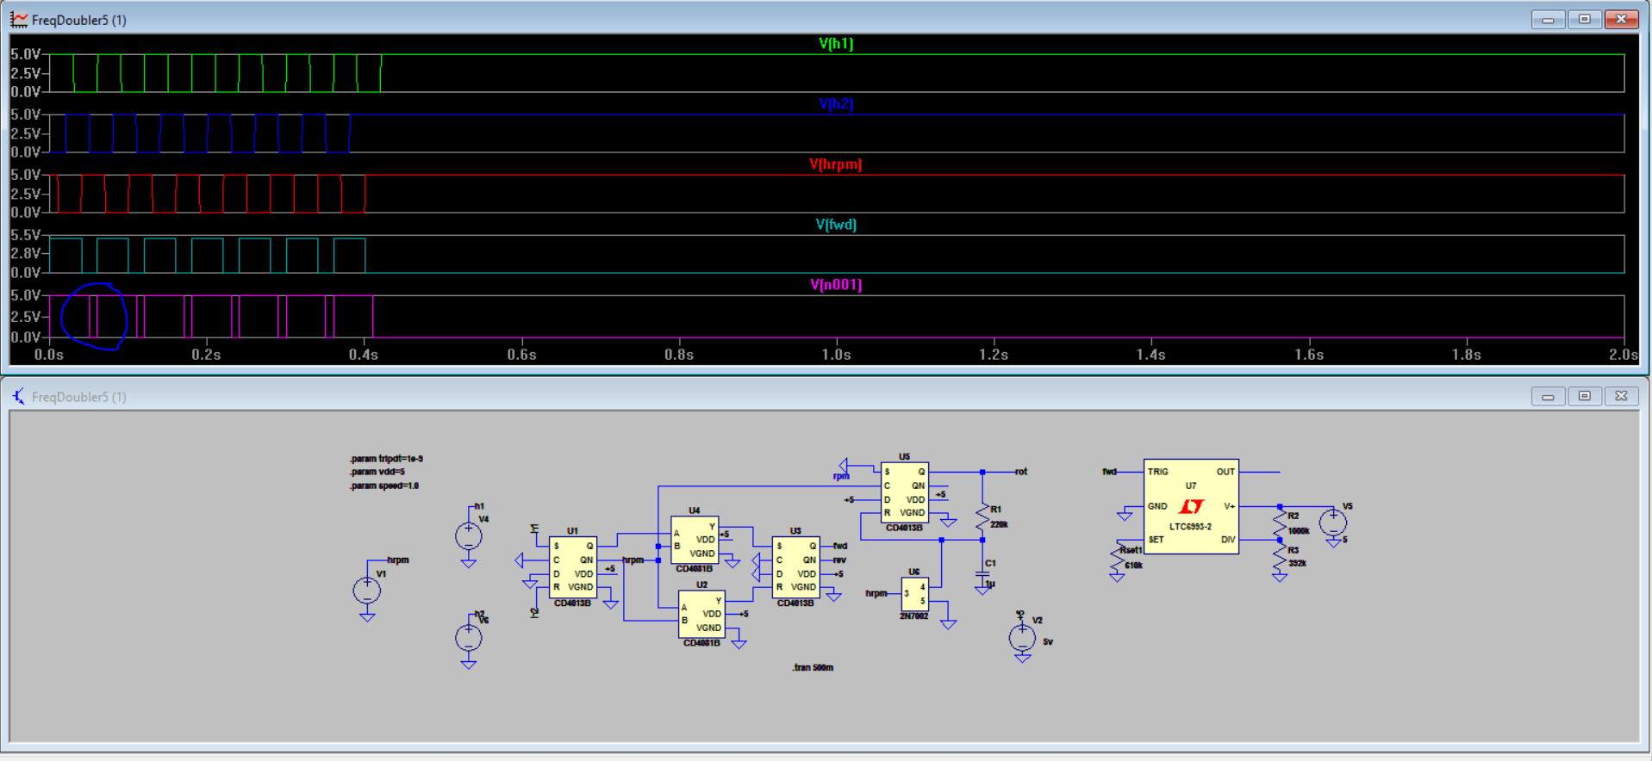Select the U1 CD4013B flip-flop

point(573,567)
